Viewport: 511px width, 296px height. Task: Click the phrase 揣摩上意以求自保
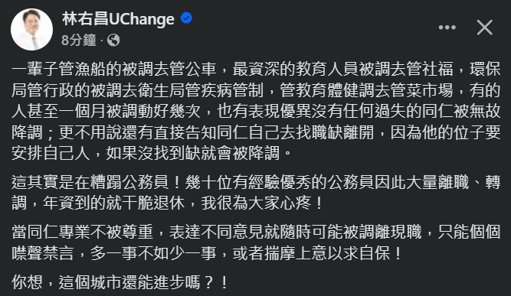tap(328, 253)
